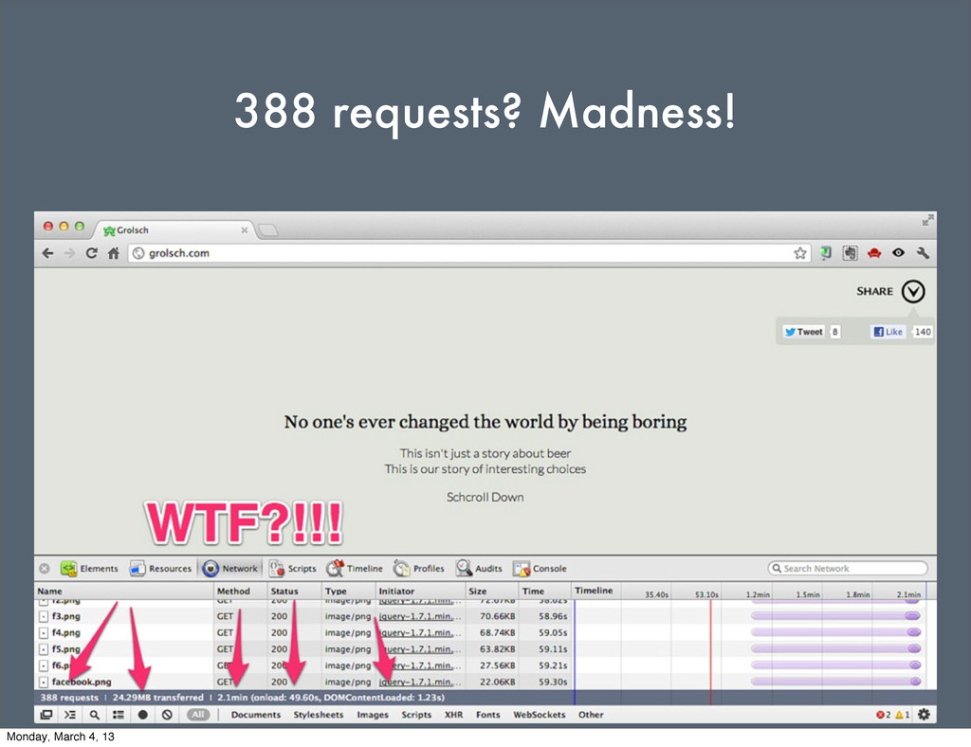Show the console drawer icon

pos(70,715)
